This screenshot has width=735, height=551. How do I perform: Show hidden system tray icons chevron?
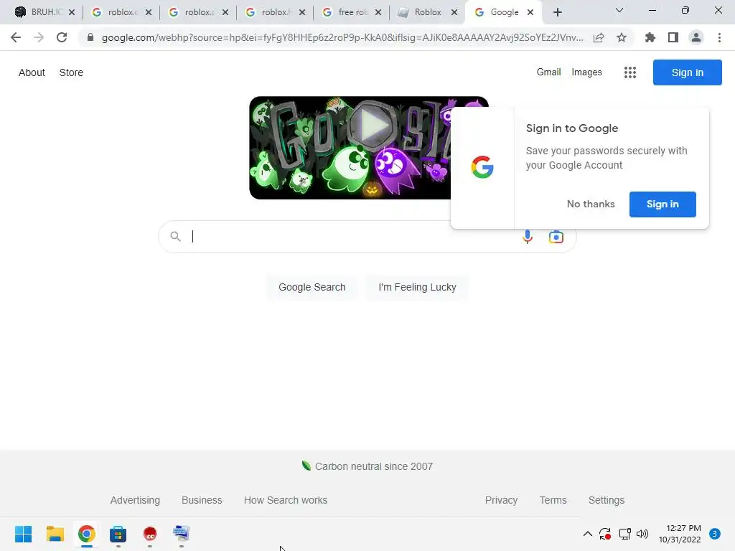coord(587,534)
